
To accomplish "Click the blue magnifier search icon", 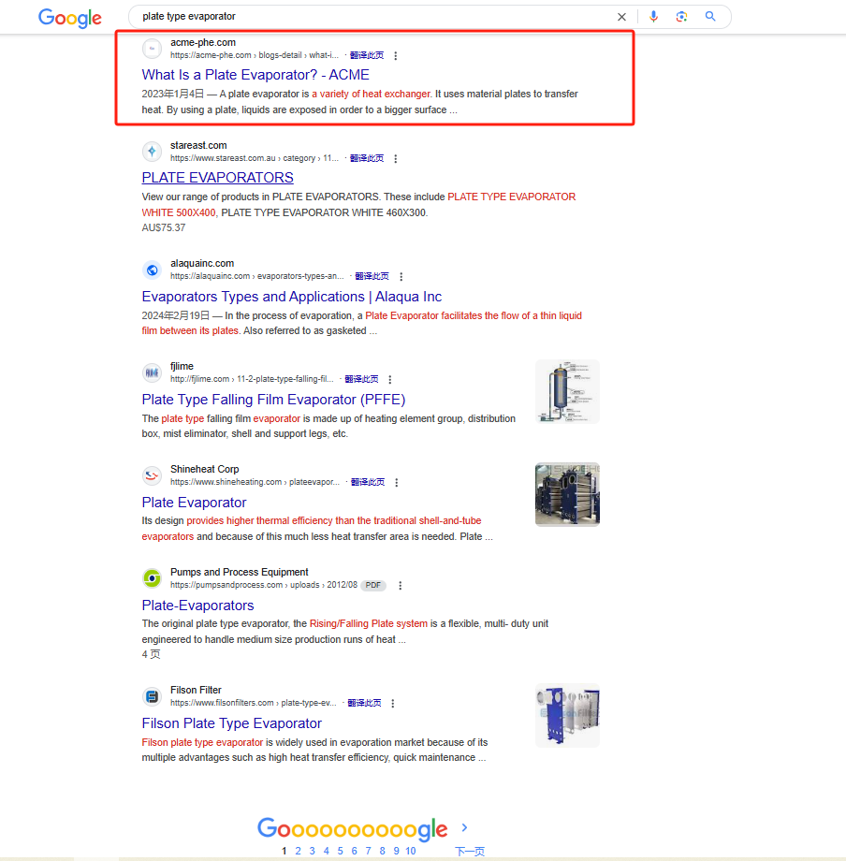I will [x=710, y=17].
